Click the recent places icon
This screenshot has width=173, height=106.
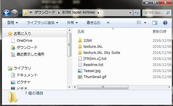[x=13, y=54]
